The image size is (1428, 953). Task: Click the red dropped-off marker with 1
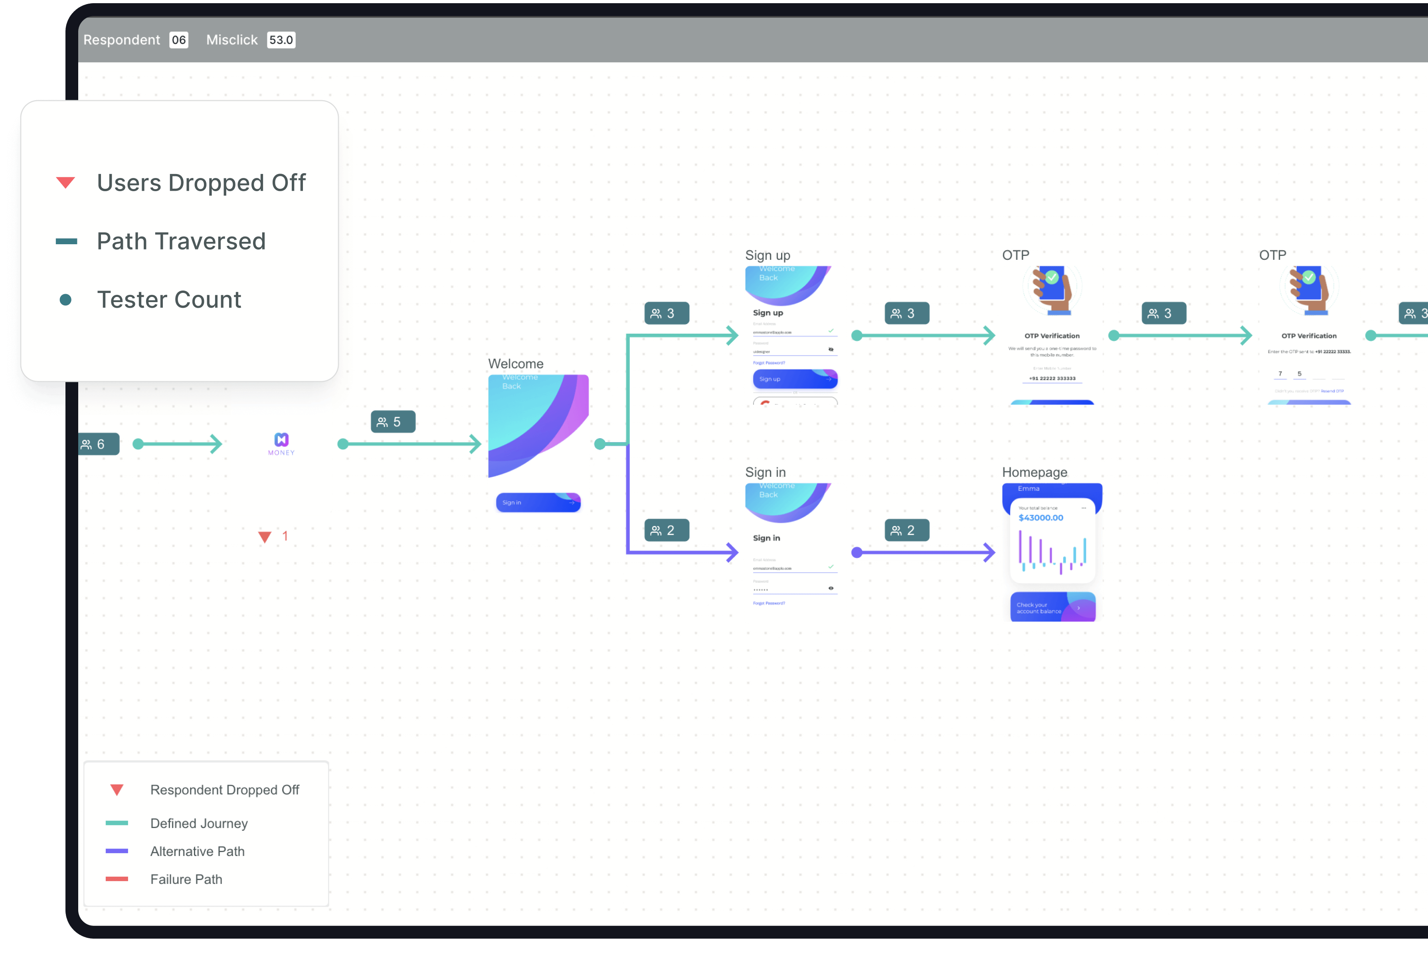click(273, 537)
